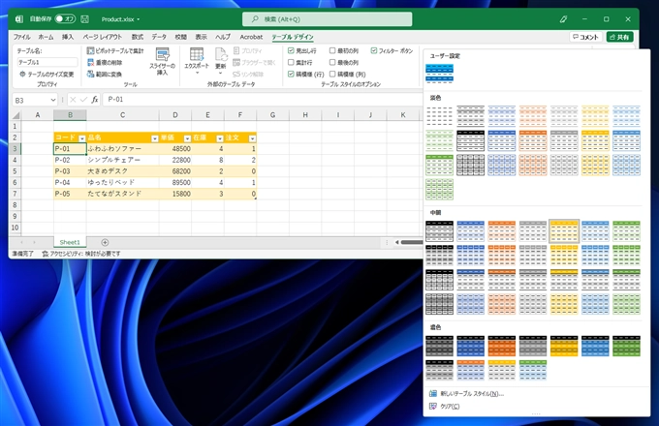Click the save icon in title bar
The width and height of the screenshot is (659, 426).
[84, 19]
